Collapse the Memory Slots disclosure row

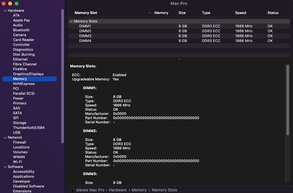(71, 21)
